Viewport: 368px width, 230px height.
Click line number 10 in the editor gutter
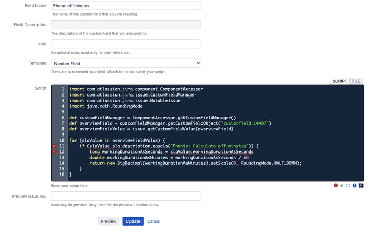(x=62, y=140)
